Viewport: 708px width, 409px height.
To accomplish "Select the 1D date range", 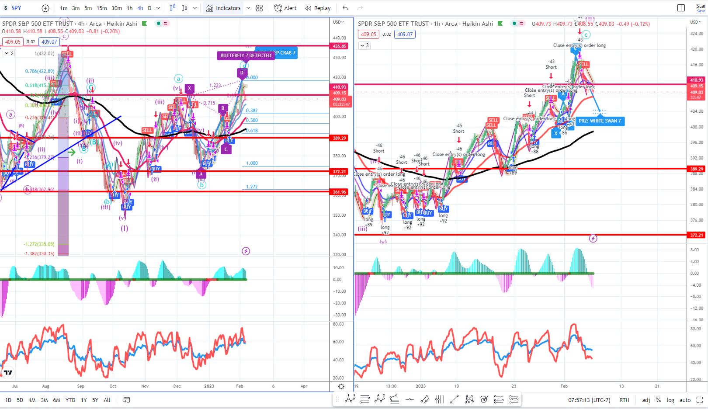I will click(8, 400).
